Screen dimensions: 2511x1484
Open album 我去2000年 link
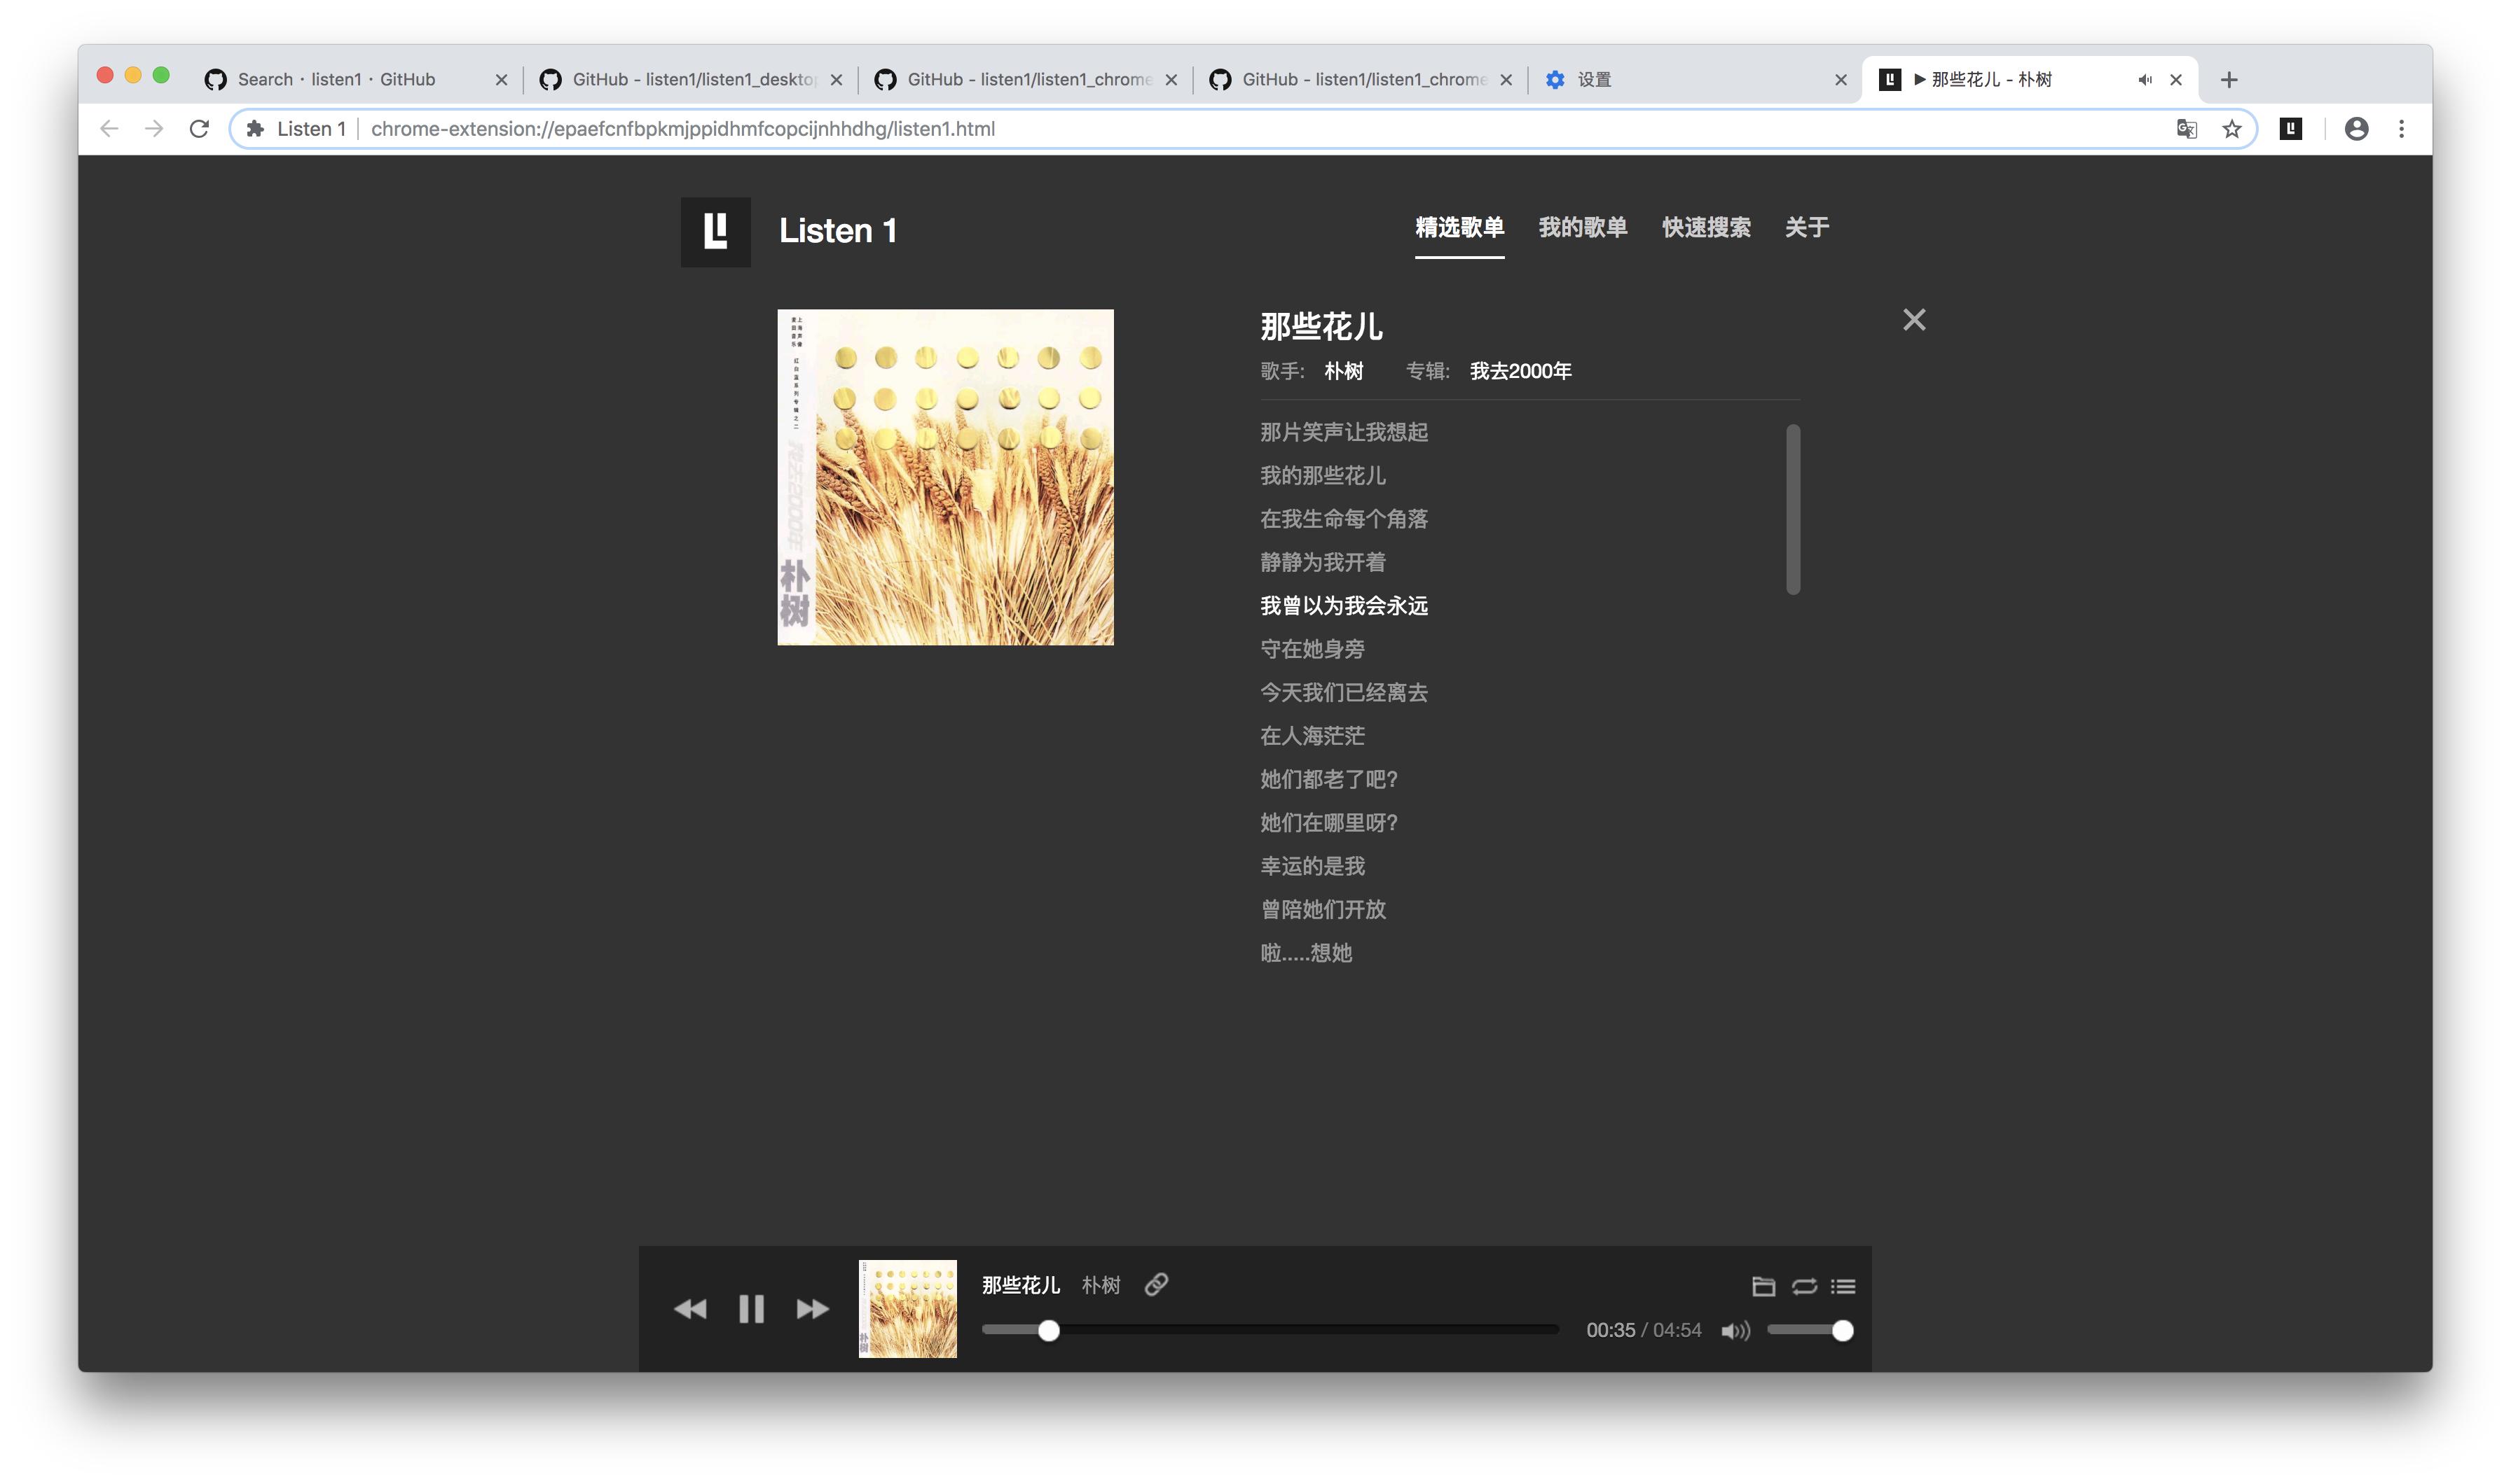1520,371
